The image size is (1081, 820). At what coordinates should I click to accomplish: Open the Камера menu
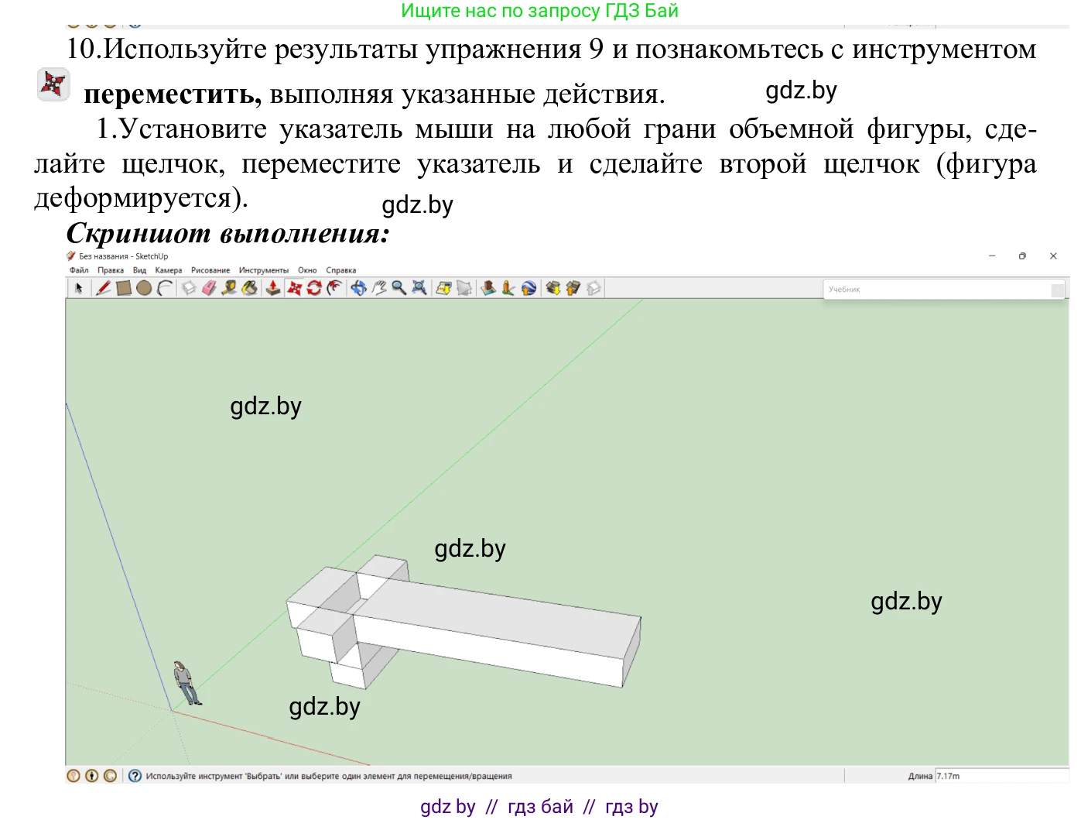[168, 270]
